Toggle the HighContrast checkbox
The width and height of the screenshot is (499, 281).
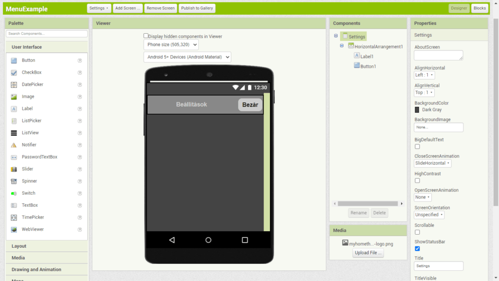click(x=417, y=181)
